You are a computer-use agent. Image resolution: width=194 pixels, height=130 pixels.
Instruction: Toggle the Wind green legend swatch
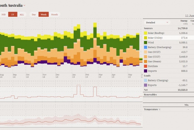pyautogui.click(x=146, y=43)
